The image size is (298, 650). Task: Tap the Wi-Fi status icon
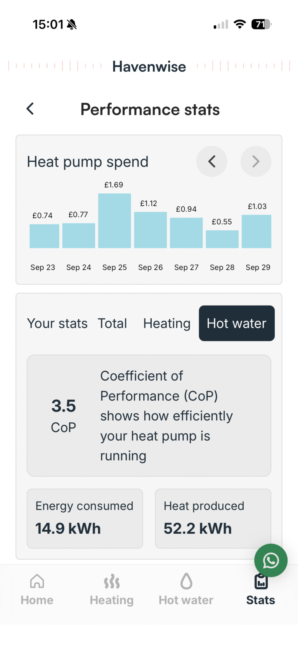point(240,25)
